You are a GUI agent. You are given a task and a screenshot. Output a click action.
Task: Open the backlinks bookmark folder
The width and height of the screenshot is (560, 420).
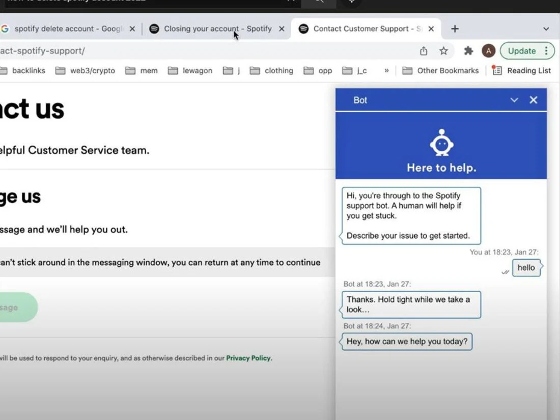click(23, 71)
